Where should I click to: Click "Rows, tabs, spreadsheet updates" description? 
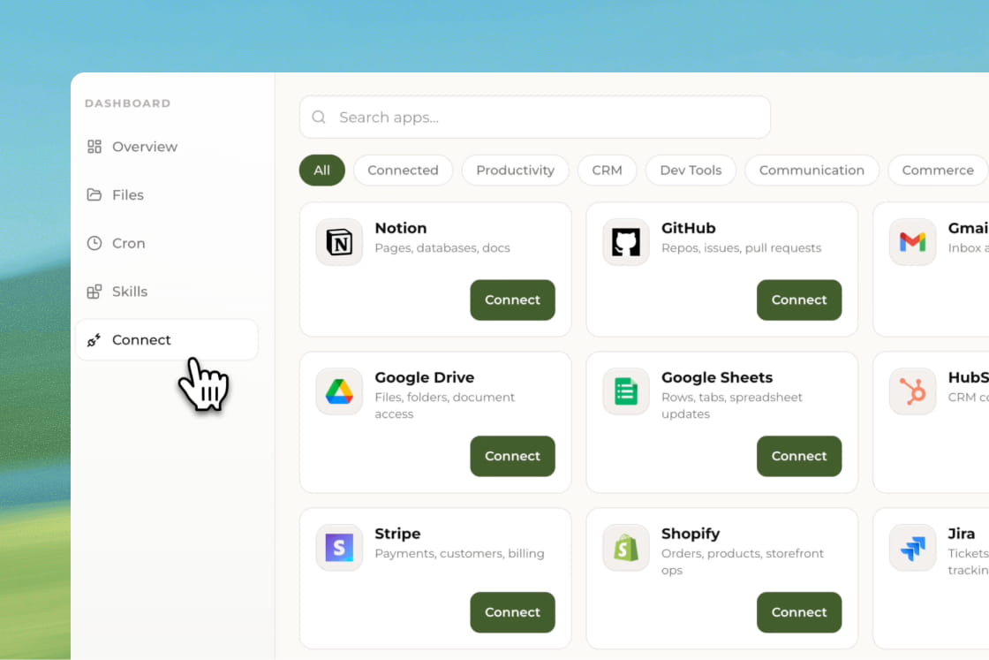(732, 406)
